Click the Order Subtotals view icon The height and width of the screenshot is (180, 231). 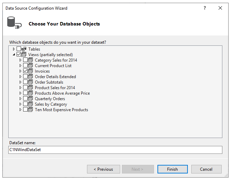tap(30, 82)
